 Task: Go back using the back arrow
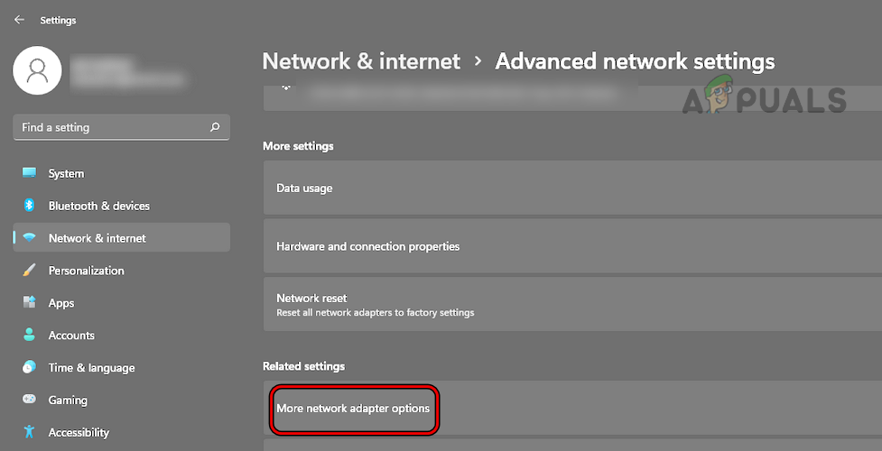coord(19,20)
